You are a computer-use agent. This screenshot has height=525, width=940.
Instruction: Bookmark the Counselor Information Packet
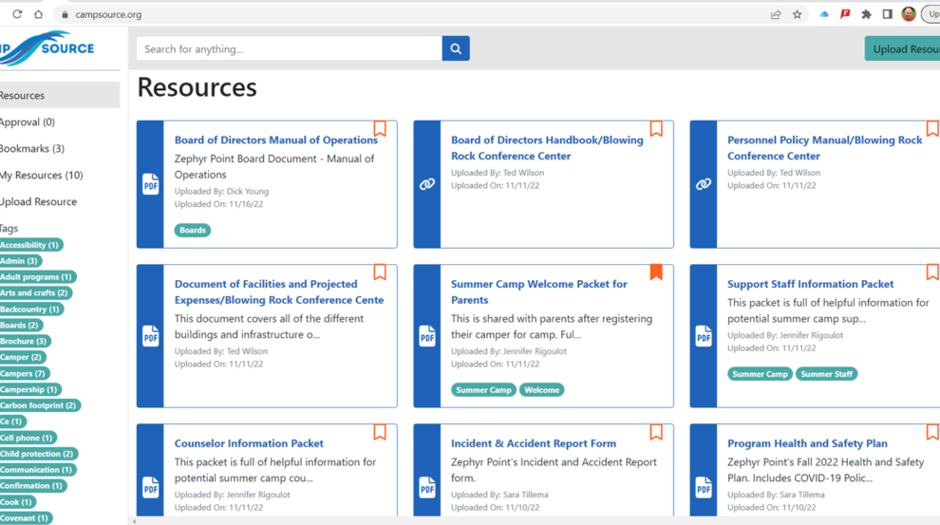(x=379, y=433)
